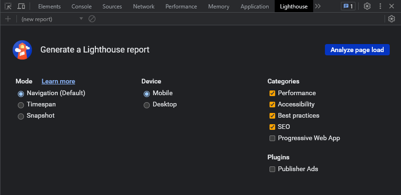Open Lighthouse settings gear in the report toolbar

pyautogui.click(x=391, y=19)
